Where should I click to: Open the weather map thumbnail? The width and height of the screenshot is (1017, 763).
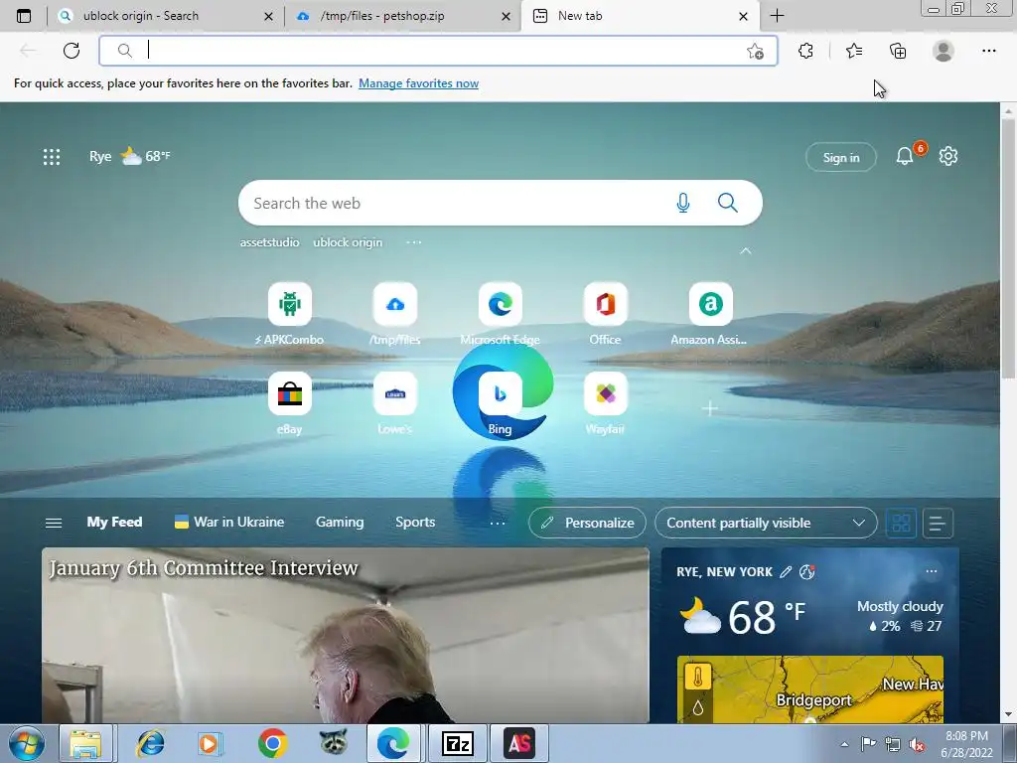tap(809, 689)
